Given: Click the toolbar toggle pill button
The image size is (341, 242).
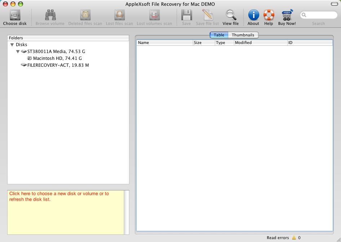Looking at the screenshot, I should [334, 4].
